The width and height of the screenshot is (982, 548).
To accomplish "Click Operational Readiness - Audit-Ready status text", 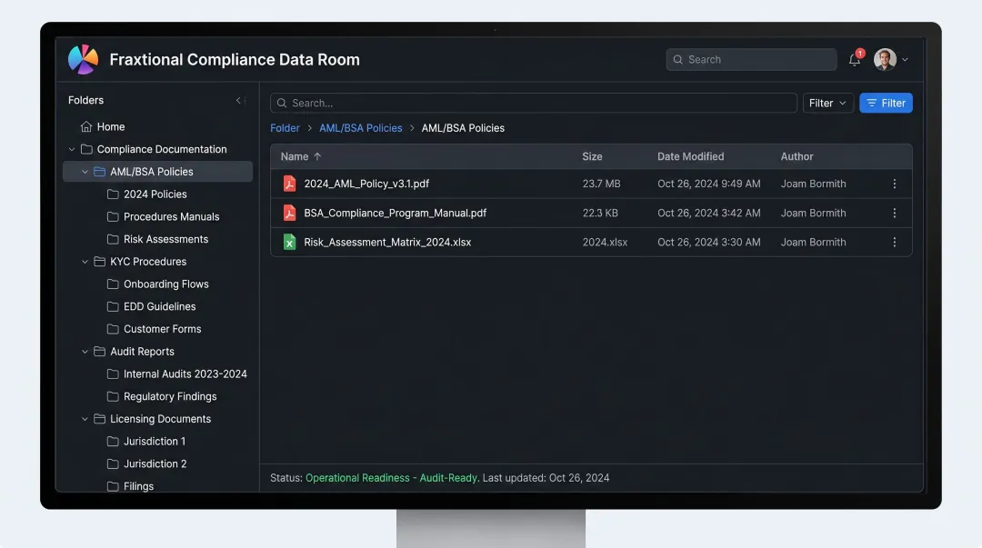I will pos(391,478).
